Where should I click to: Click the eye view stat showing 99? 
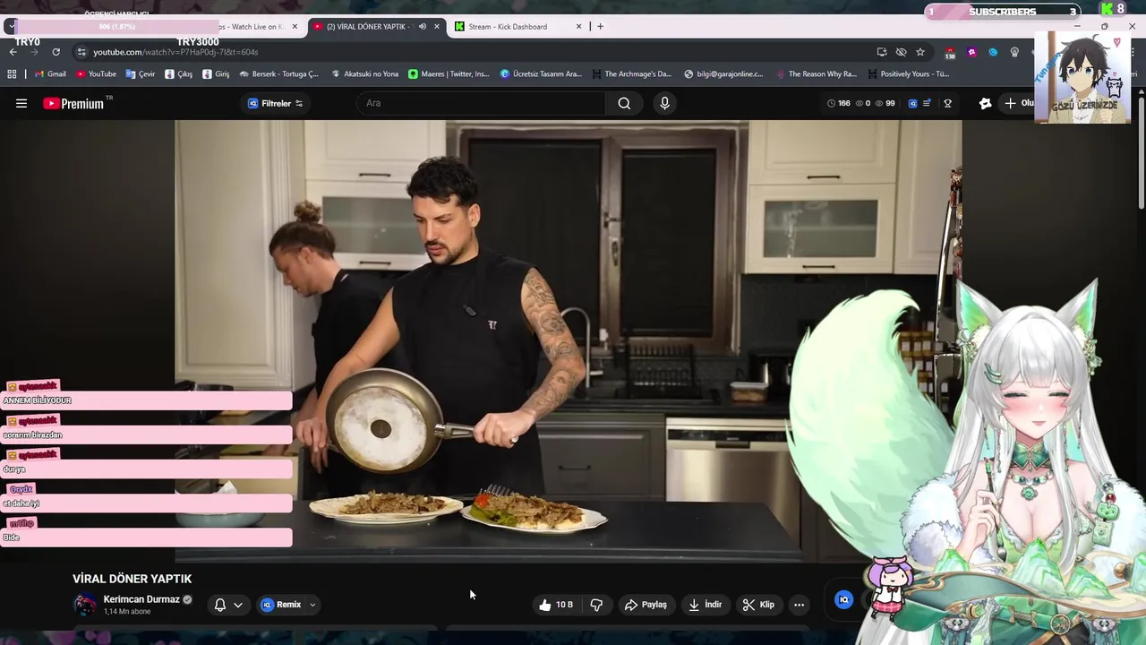(885, 104)
